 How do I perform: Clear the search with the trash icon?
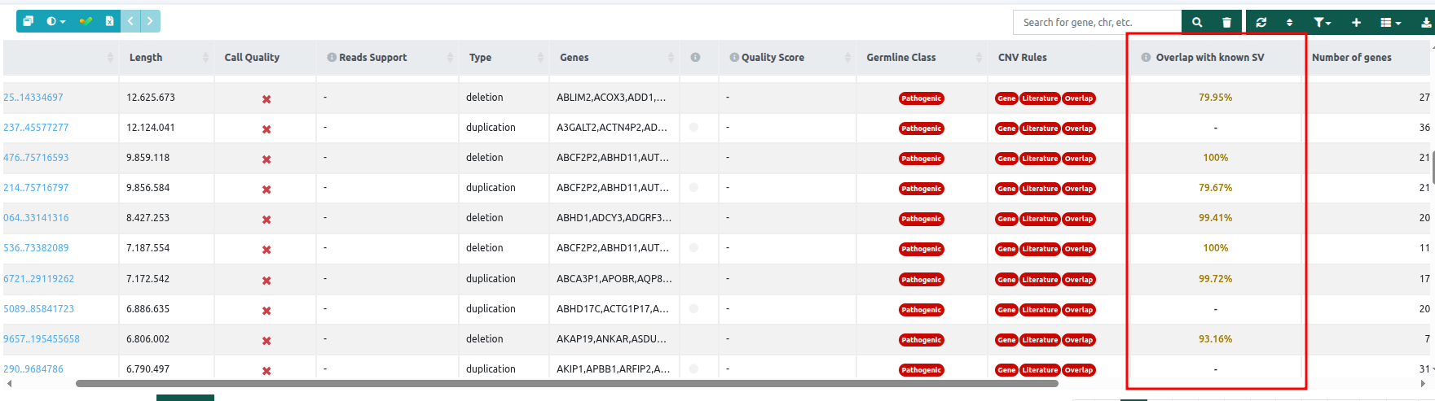pos(1226,23)
